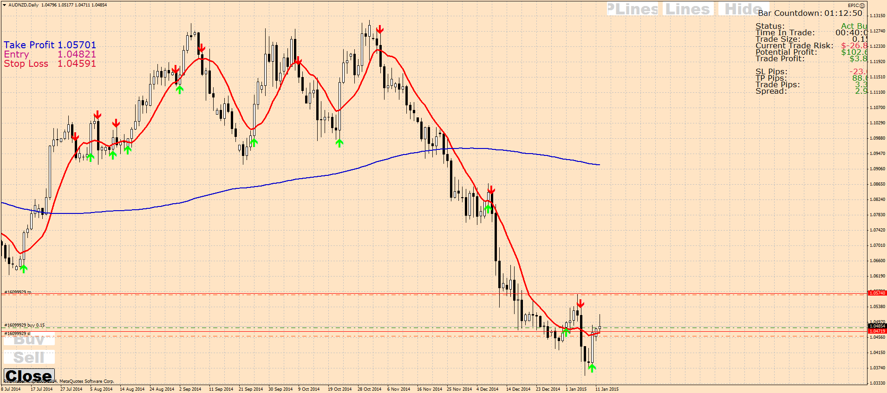Viewport: 887px width, 393px height.
Task: Click the 1.05740 red price tag
Action: tap(877, 293)
